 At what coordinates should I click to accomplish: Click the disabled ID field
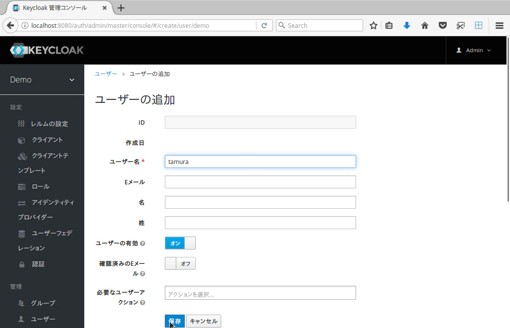260,122
